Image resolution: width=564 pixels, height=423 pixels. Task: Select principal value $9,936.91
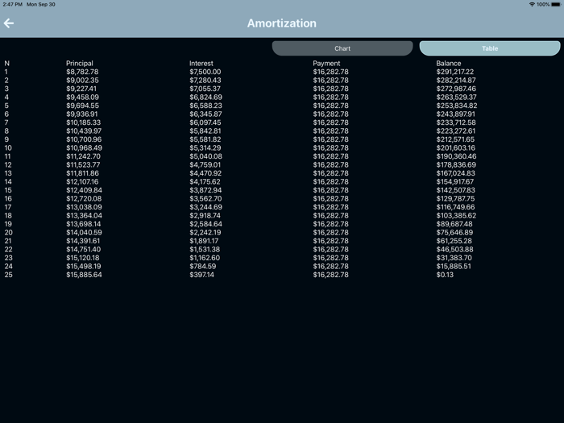pos(82,114)
